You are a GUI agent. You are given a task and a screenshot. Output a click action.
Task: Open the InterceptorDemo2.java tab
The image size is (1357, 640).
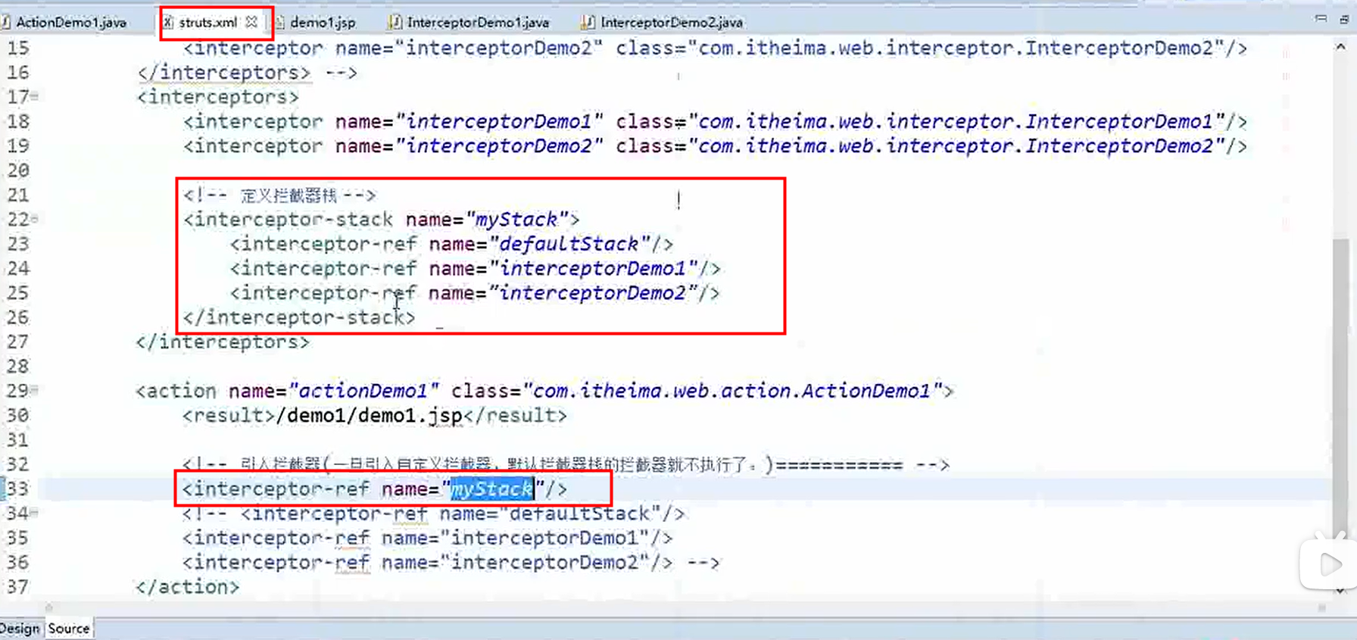[671, 22]
